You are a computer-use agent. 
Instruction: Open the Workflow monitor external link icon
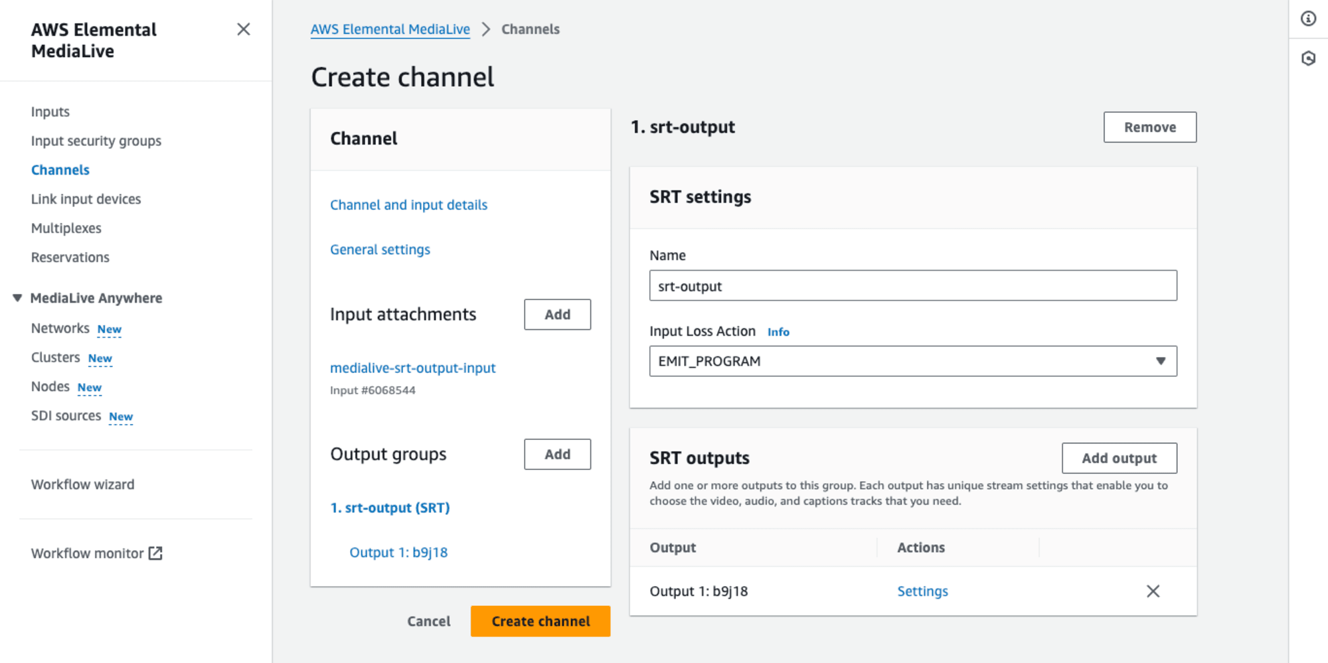(x=155, y=553)
